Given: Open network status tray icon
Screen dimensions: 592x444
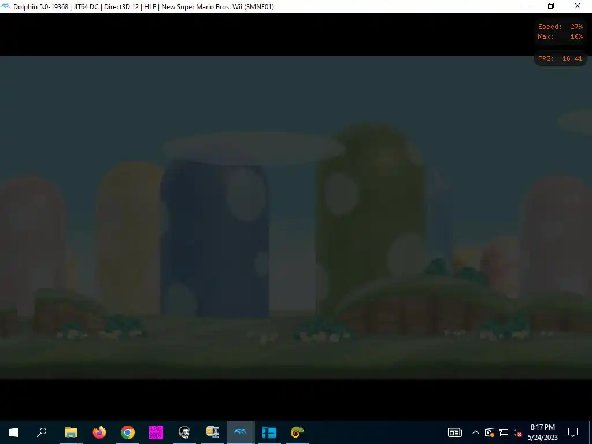Looking at the screenshot, I should point(504,432).
